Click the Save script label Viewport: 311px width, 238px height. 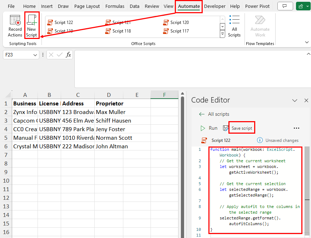(242, 128)
